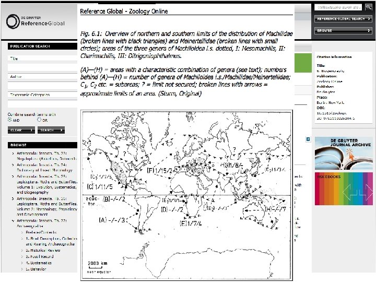Open chapter 4 Systematics
Viewport: 376px width, 282px height.
click(x=39, y=263)
